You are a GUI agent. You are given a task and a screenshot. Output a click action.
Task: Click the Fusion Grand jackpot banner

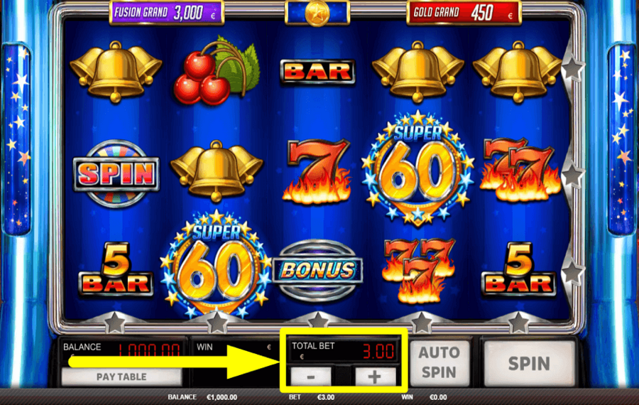[166, 13]
